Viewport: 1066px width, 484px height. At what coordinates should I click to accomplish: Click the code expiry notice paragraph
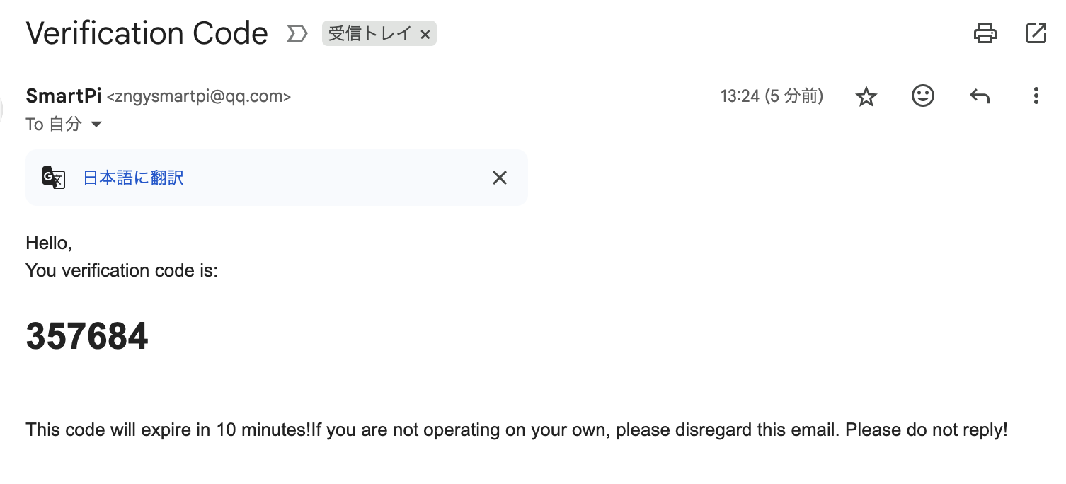[516, 430]
